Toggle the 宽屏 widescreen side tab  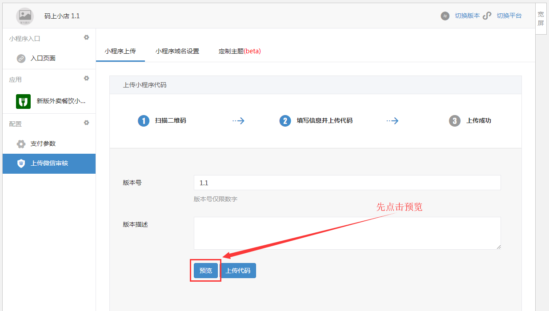[x=541, y=19]
